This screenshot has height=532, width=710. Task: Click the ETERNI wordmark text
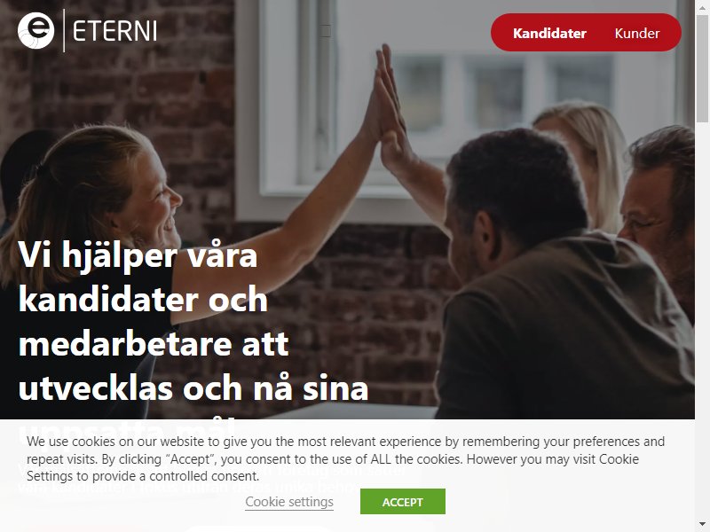click(x=114, y=32)
